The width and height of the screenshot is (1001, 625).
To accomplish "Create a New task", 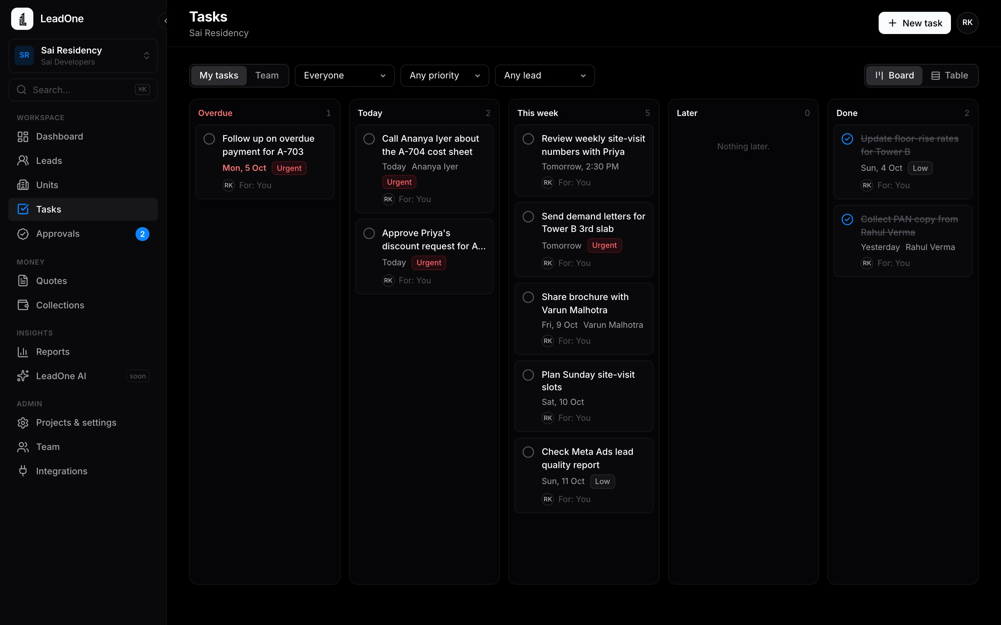I will coord(914,23).
